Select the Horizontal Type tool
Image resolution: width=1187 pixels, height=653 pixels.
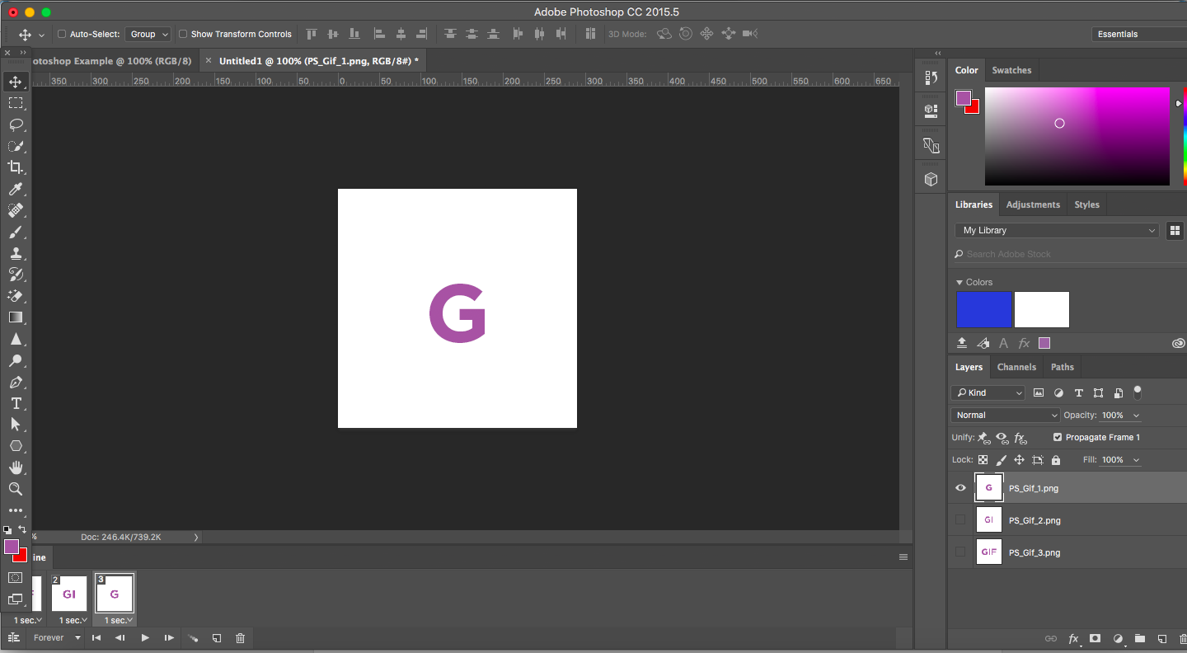pos(16,403)
